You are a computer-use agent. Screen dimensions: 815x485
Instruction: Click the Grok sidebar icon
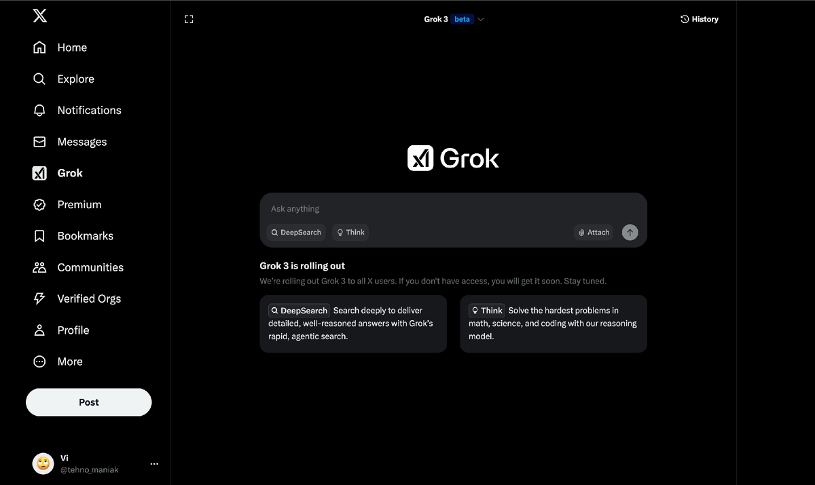coord(39,173)
